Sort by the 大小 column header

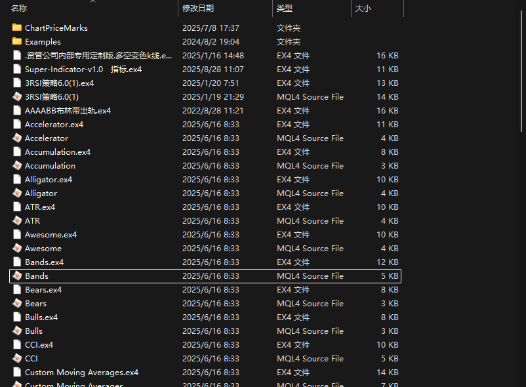coord(363,9)
